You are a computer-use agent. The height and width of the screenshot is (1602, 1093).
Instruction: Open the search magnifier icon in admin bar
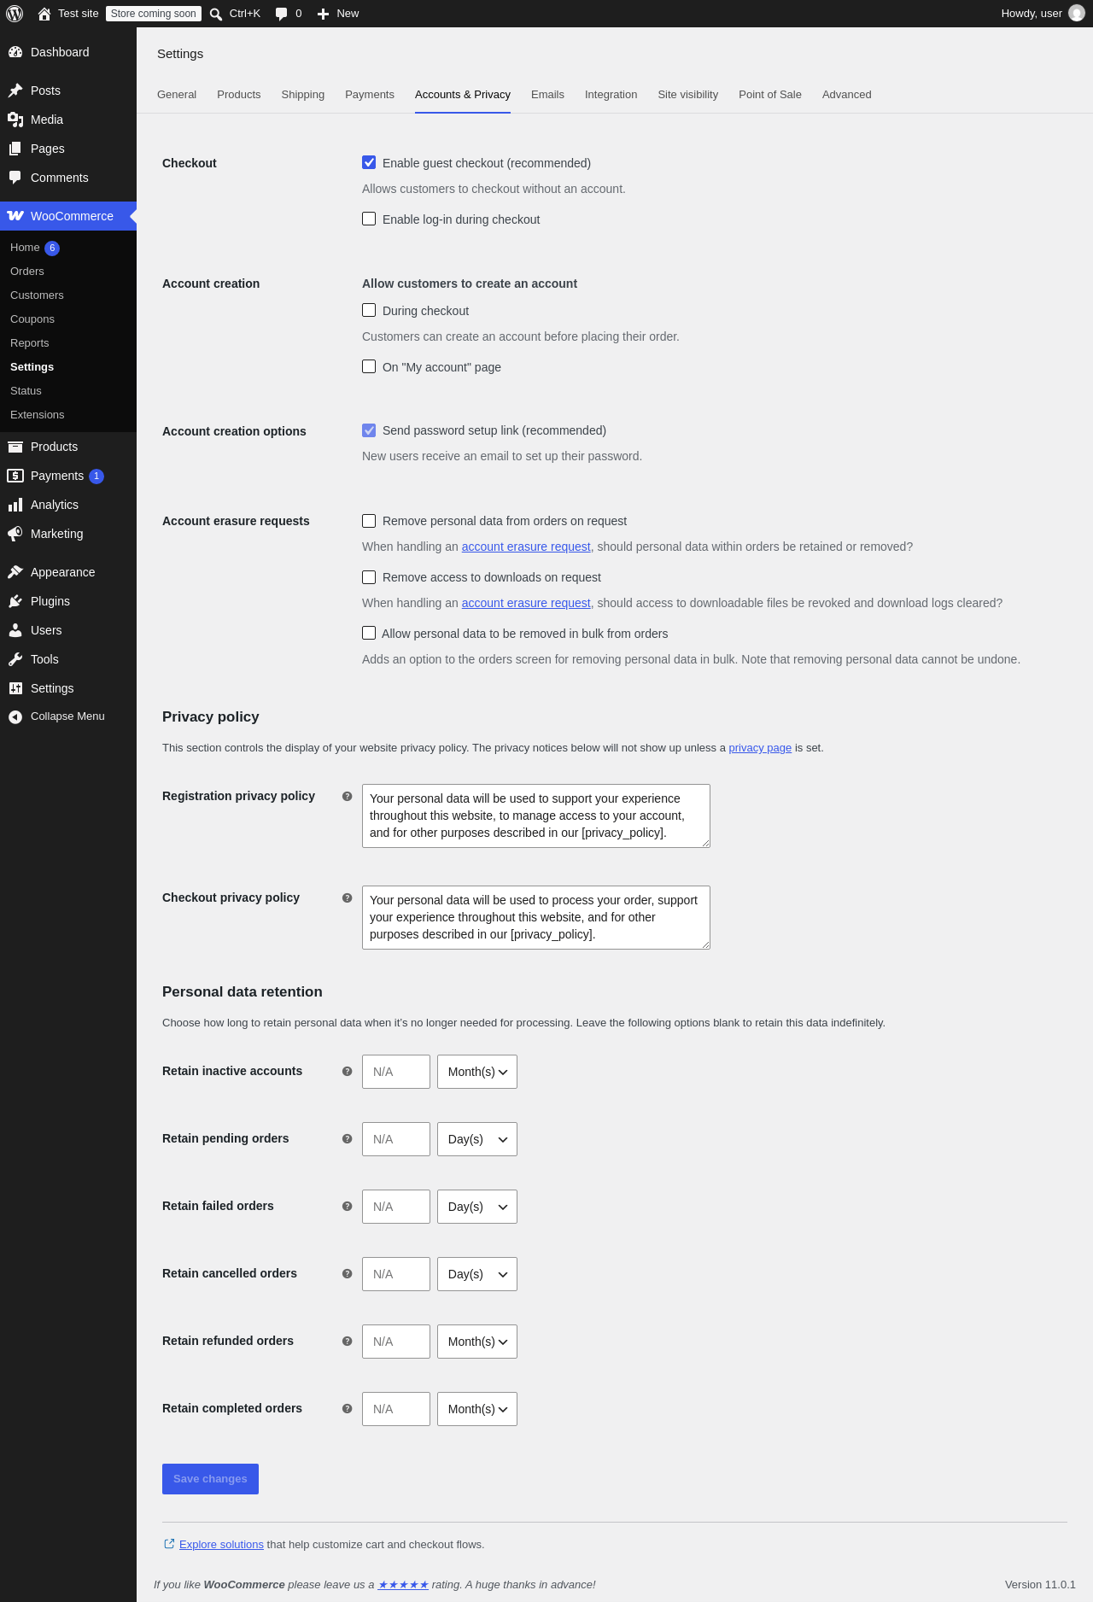pyautogui.click(x=216, y=14)
